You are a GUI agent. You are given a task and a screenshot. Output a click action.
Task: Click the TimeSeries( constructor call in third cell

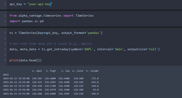(x=28, y=33)
